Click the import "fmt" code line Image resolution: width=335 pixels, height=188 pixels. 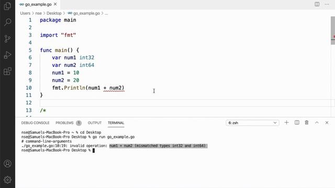click(x=58, y=35)
